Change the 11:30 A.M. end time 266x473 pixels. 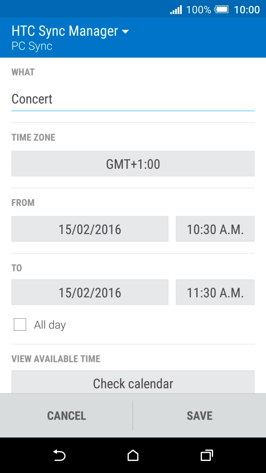215,292
